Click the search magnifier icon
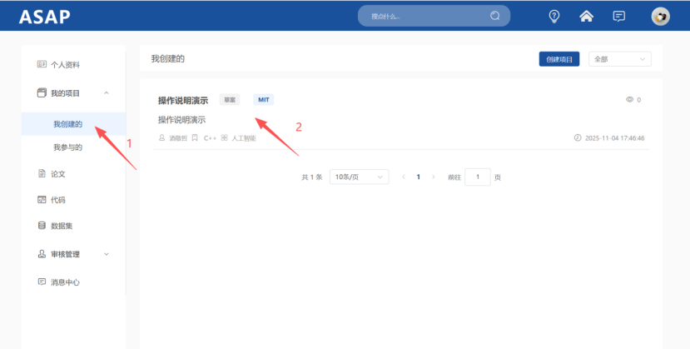Screen dimensions: 690x349 495,16
